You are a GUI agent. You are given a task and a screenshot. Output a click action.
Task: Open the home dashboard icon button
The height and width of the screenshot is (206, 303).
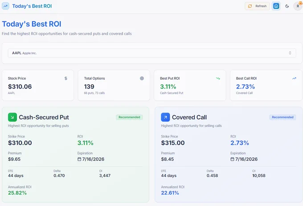pyautogui.click(x=276, y=6)
